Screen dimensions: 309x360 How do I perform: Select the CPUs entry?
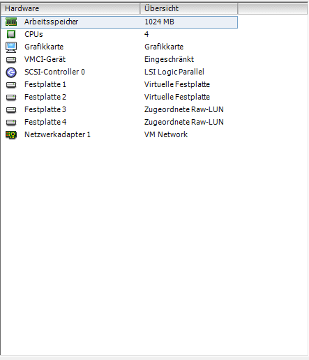pyautogui.click(x=33, y=34)
